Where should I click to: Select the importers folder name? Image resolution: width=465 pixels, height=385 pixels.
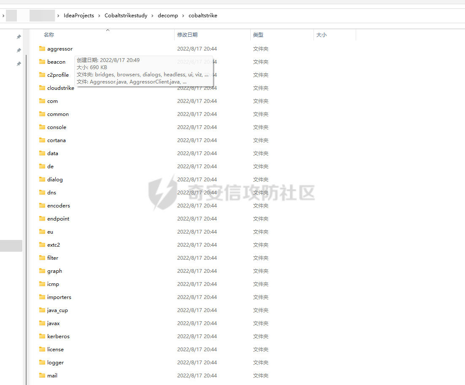pyautogui.click(x=59, y=297)
